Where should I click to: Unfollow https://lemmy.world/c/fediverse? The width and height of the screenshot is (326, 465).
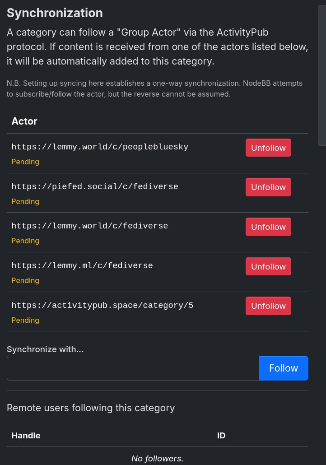(268, 227)
